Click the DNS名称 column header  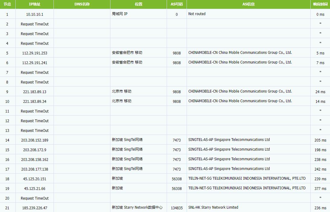[x=82, y=4]
